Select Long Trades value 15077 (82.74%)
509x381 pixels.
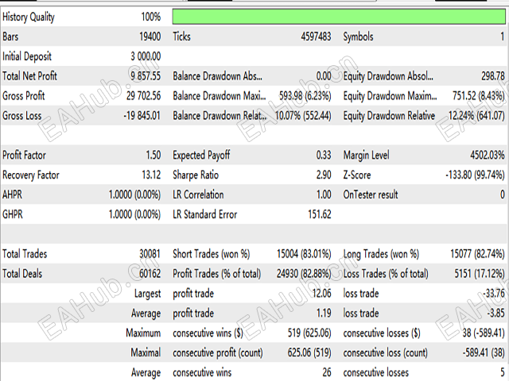click(x=477, y=254)
